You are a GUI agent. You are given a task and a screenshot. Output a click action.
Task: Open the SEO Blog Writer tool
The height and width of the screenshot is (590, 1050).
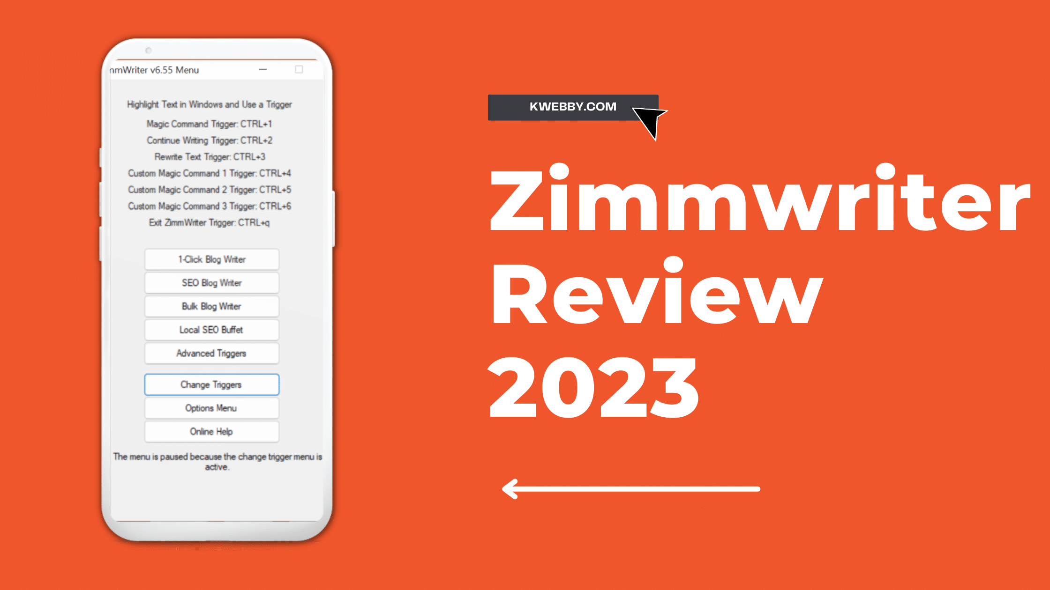(211, 282)
